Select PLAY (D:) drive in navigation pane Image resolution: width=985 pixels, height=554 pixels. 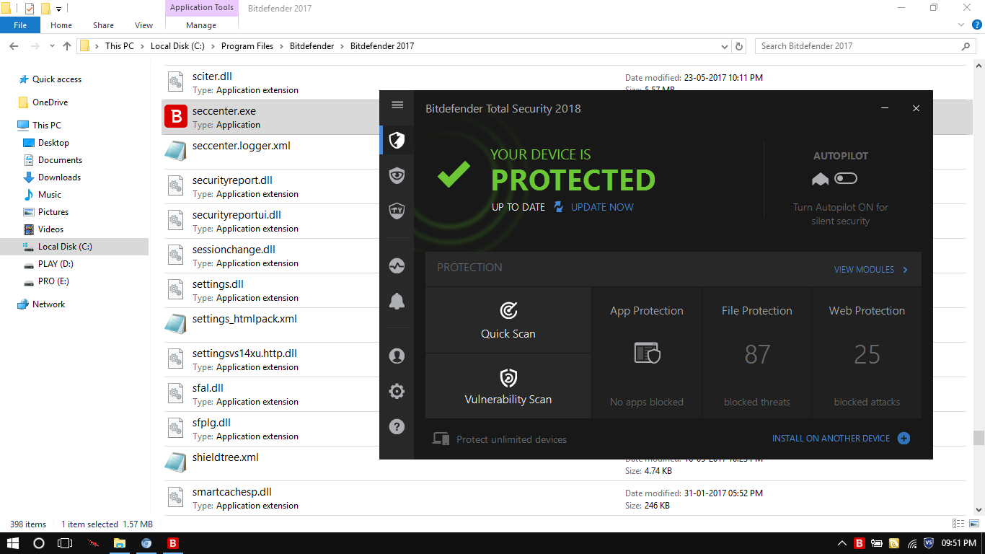[56, 264]
